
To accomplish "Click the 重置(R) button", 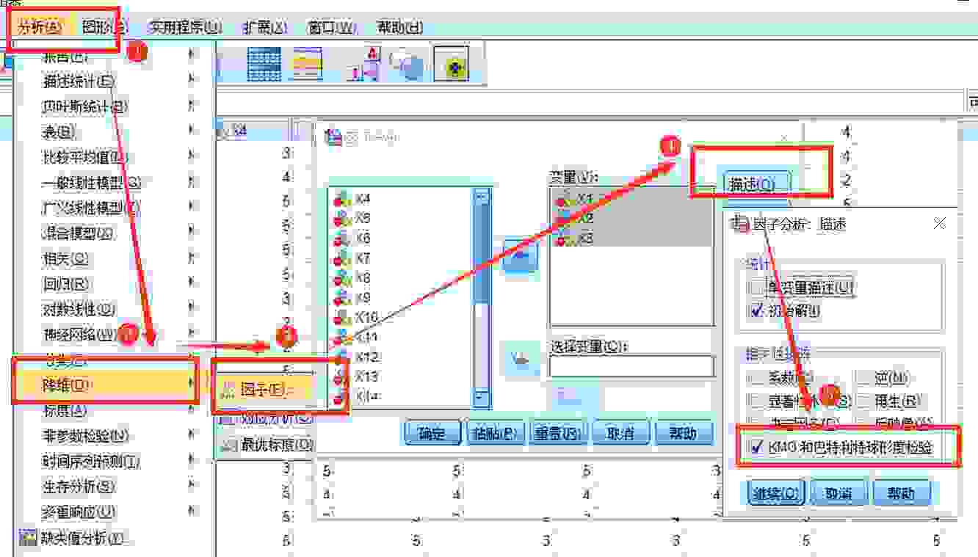I will click(x=559, y=434).
